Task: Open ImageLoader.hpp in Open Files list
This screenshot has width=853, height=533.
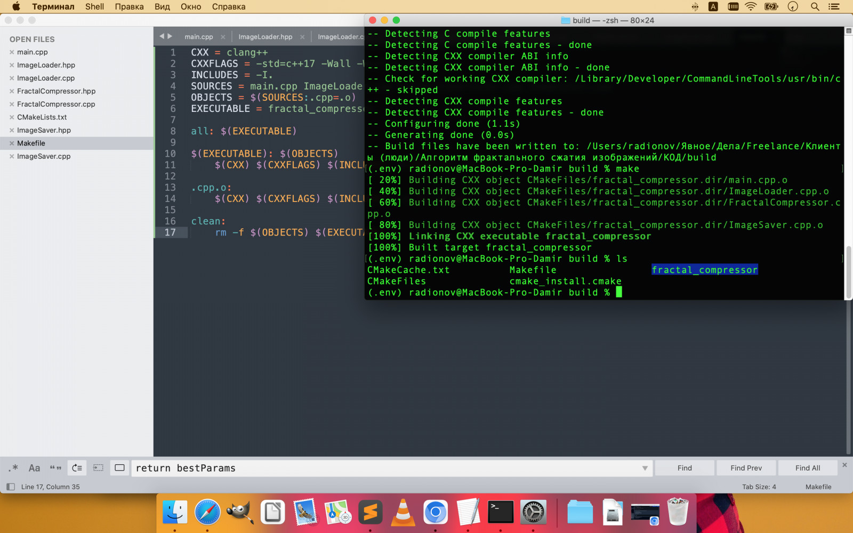Action: [x=46, y=65]
